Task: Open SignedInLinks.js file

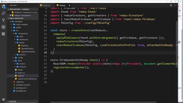Action: 23,49
